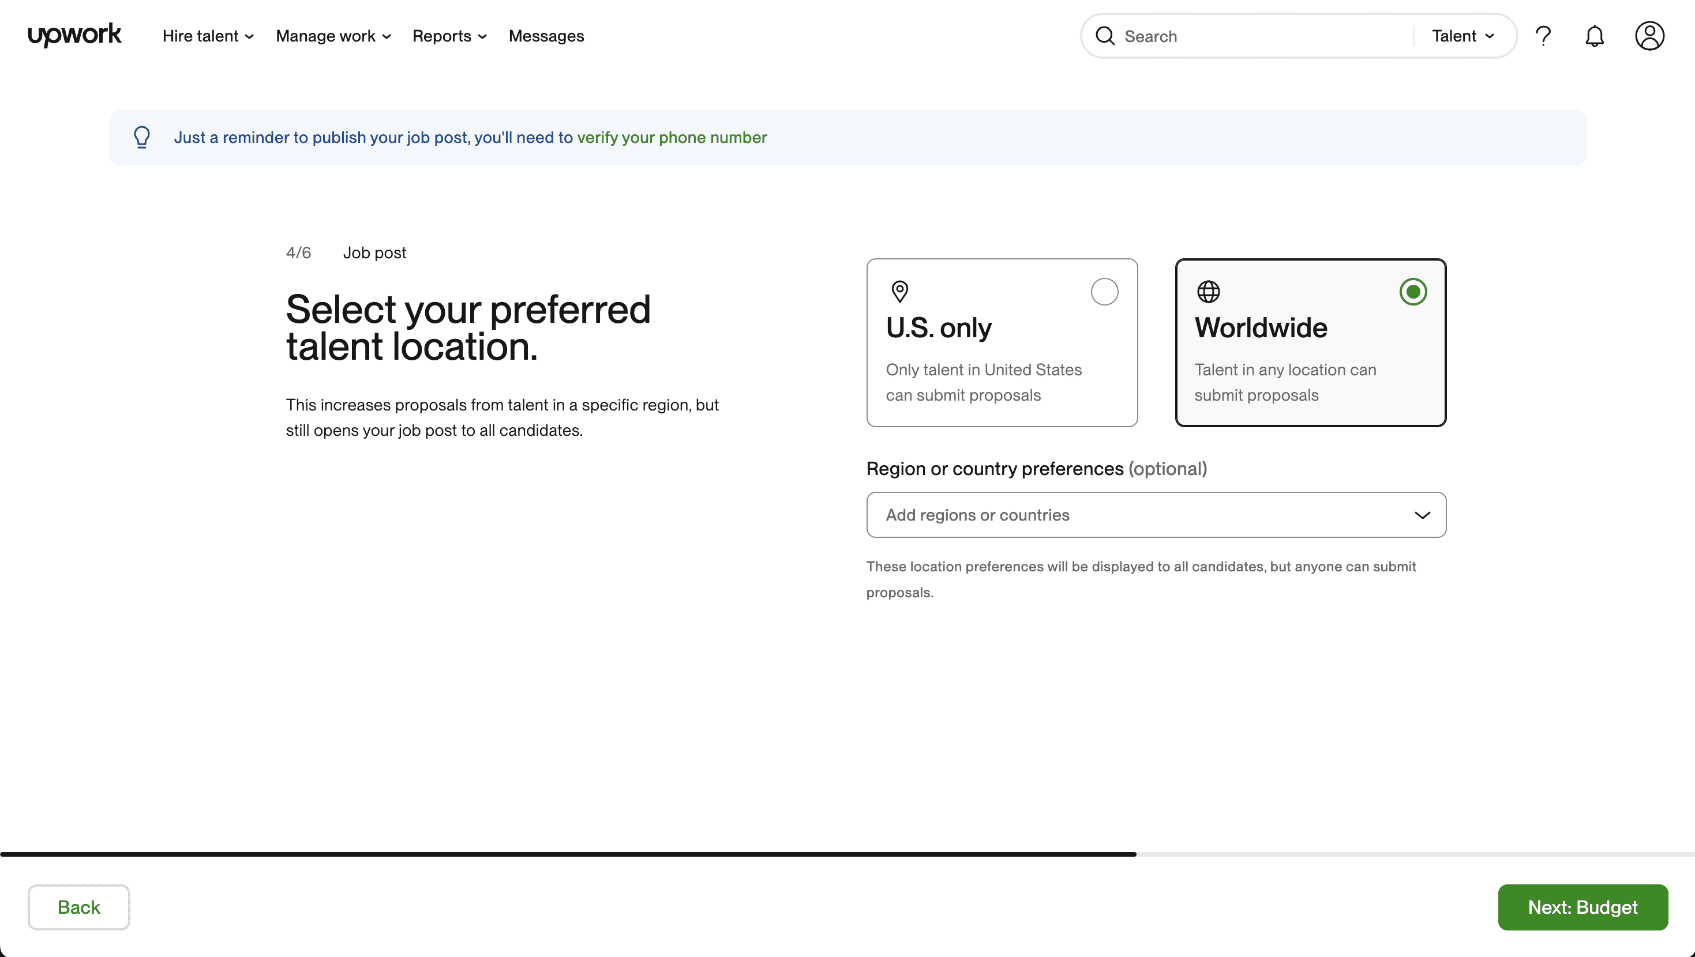Click the globe icon on Worldwide card
The width and height of the screenshot is (1695, 957).
pos(1209,292)
